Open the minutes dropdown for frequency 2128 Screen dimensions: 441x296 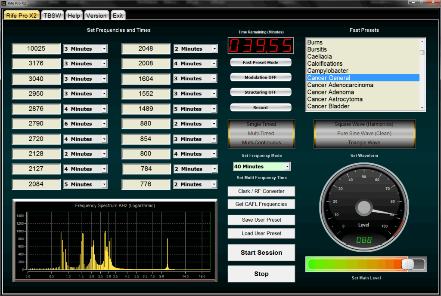(104, 154)
